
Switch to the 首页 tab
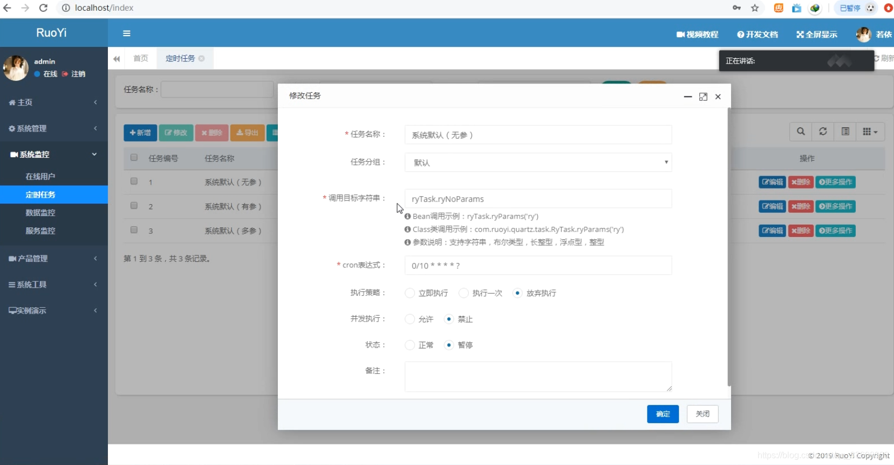pyautogui.click(x=141, y=58)
